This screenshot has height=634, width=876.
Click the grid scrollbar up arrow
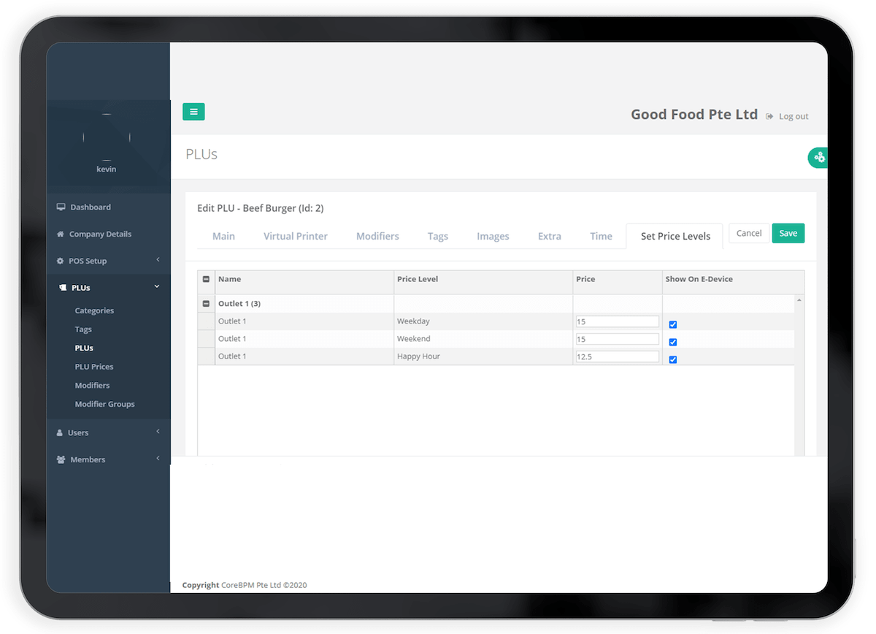click(x=799, y=300)
